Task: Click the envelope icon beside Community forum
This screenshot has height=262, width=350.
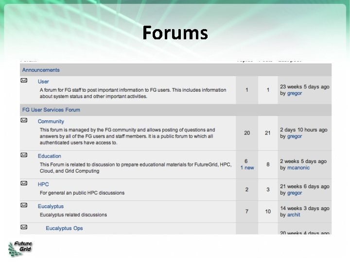Action: [24, 120]
